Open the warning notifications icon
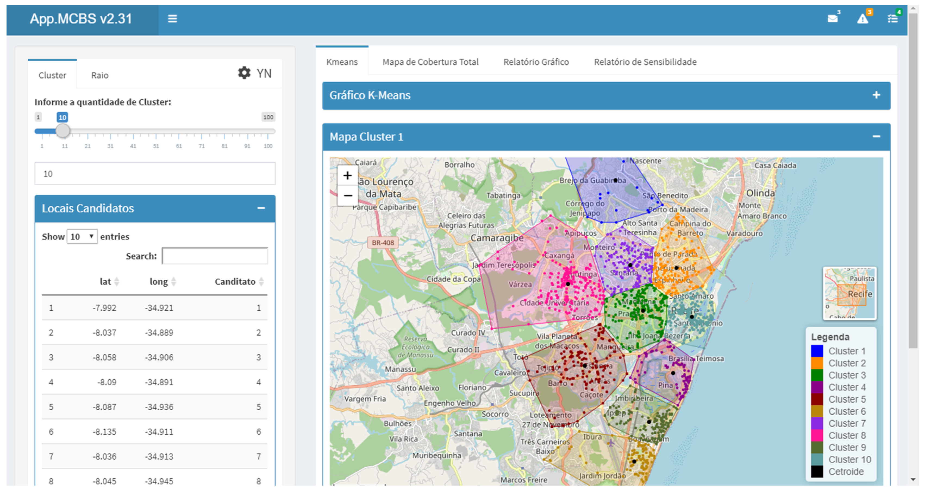Image resolution: width=926 pixels, height=492 pixels. [x=862, y=19]
